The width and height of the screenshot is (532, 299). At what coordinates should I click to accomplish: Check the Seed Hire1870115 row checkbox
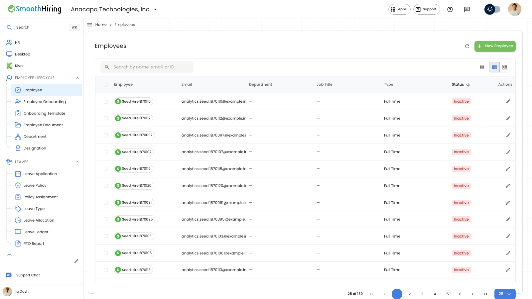point(106,169)
